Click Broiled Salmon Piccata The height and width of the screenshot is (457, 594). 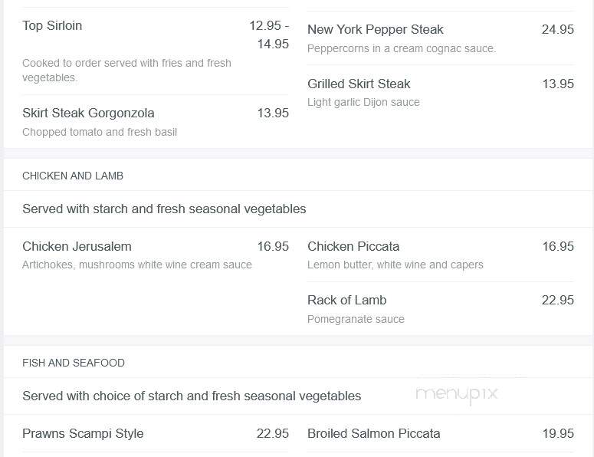[x=374, y=433]
